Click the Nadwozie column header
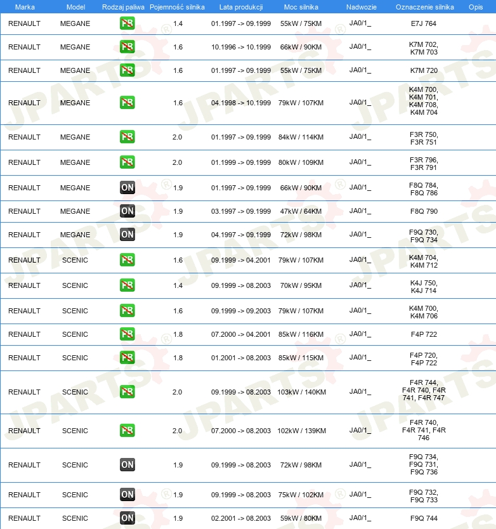The image size is (496, 529). (x=361, y=7)
